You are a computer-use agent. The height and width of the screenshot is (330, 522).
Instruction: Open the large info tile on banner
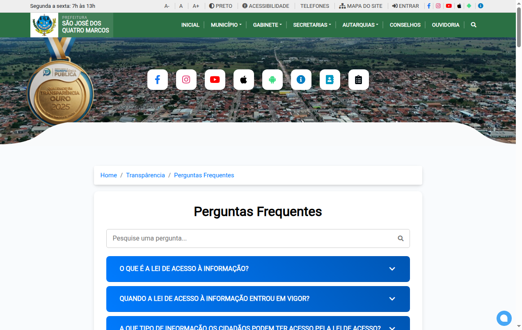301,80
